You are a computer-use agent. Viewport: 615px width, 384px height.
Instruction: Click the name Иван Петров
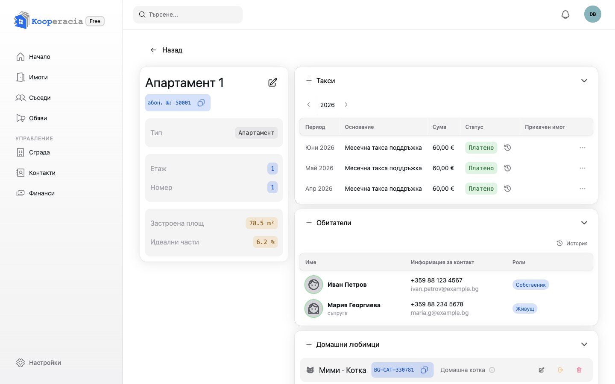[347, 285]
